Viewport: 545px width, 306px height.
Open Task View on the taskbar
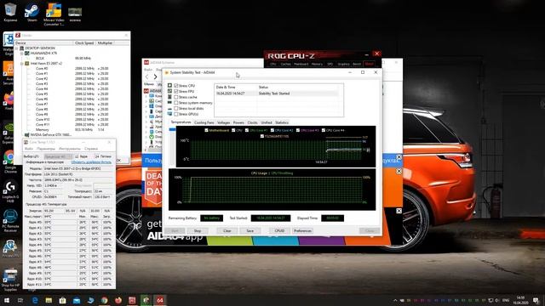tap(20, 300)
